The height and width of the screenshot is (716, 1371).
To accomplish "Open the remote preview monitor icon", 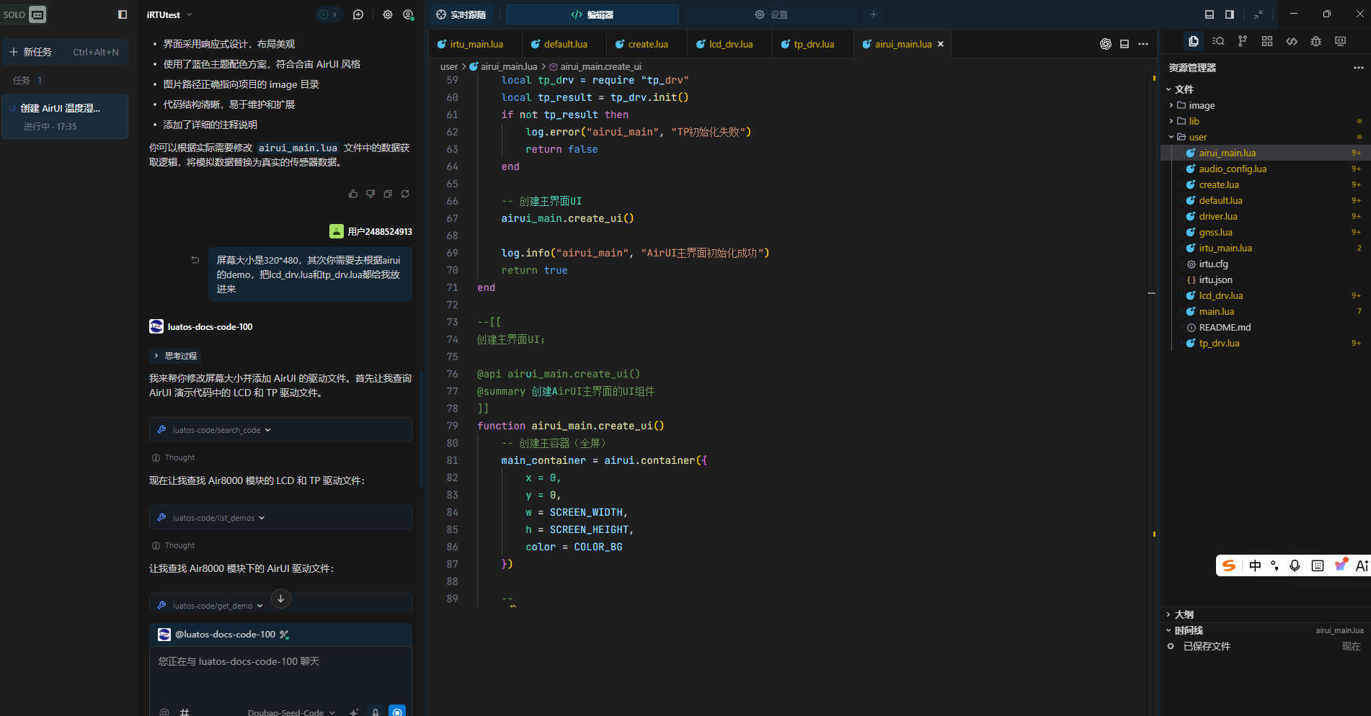I will [1341, 41].
